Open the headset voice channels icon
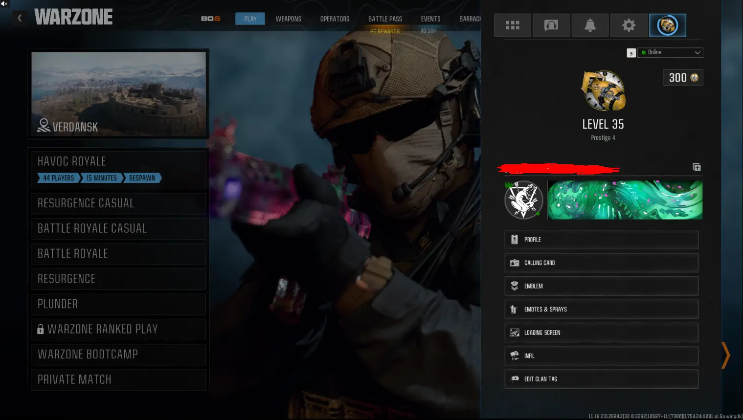Viewport: 743px width, 420px height. click(x=551, y=25)
